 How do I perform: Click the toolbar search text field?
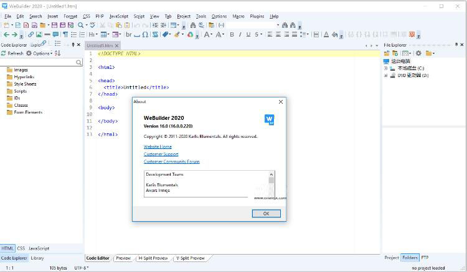251,25
